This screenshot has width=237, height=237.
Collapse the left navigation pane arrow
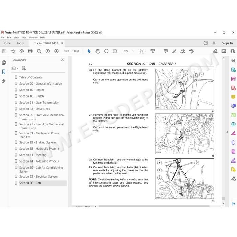pos(70,132)
